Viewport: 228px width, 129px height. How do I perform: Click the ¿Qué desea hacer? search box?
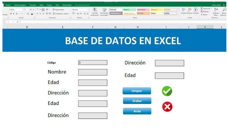point(83,5)
